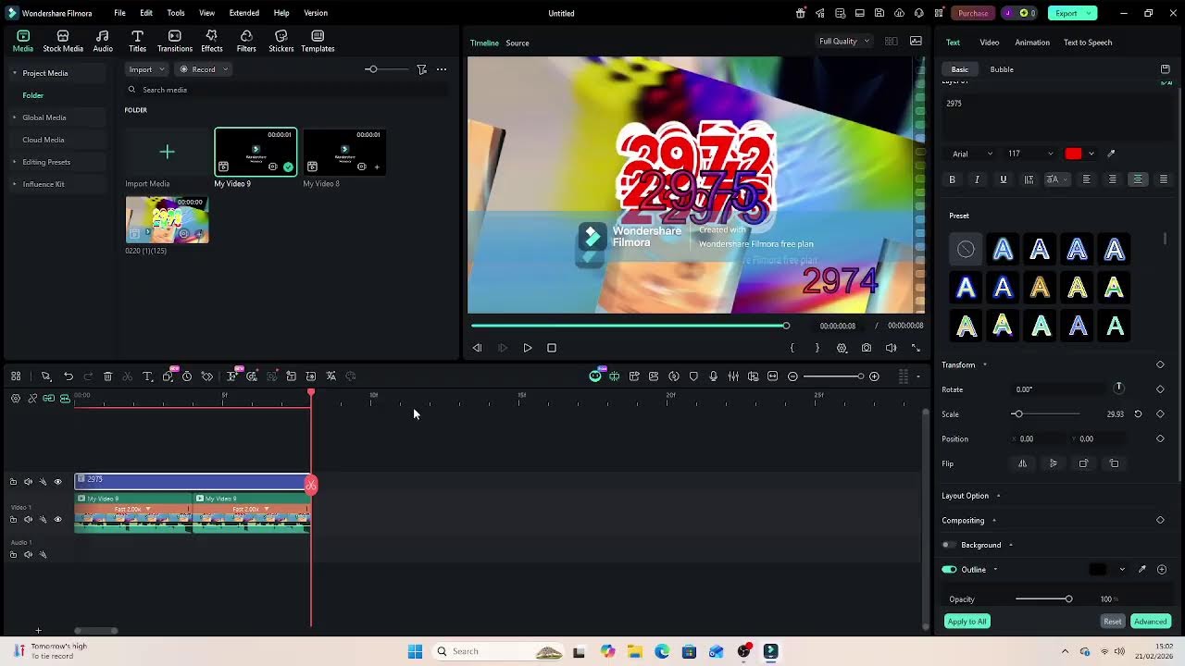
Task: Open the Audio library
Action: 103,41
